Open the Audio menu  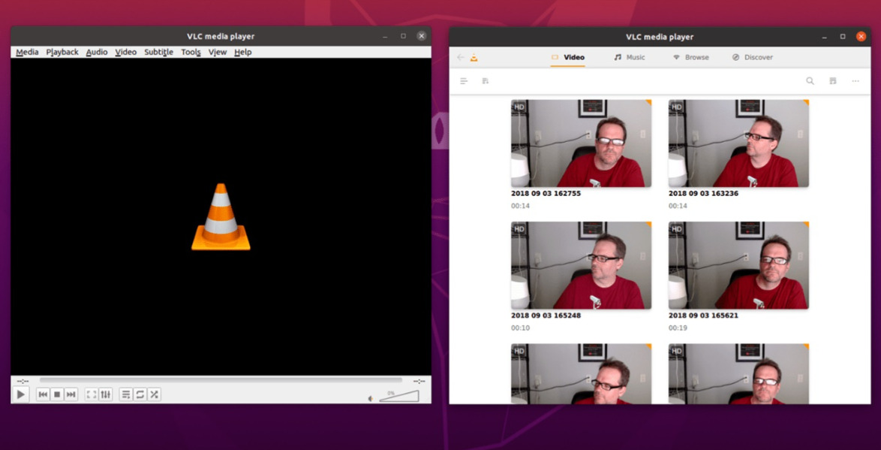pos(97,52)
